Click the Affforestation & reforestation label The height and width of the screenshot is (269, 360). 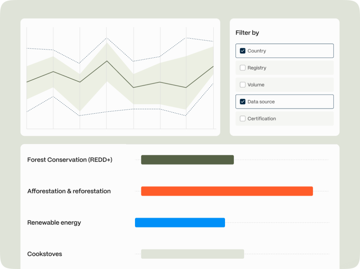coord(69,191)
